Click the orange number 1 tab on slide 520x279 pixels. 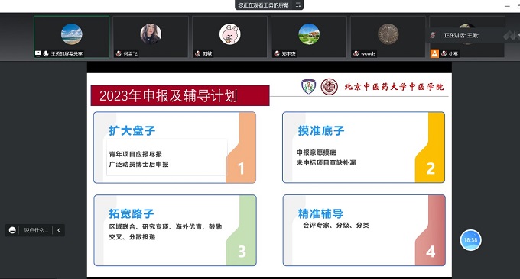coord(241,168)
